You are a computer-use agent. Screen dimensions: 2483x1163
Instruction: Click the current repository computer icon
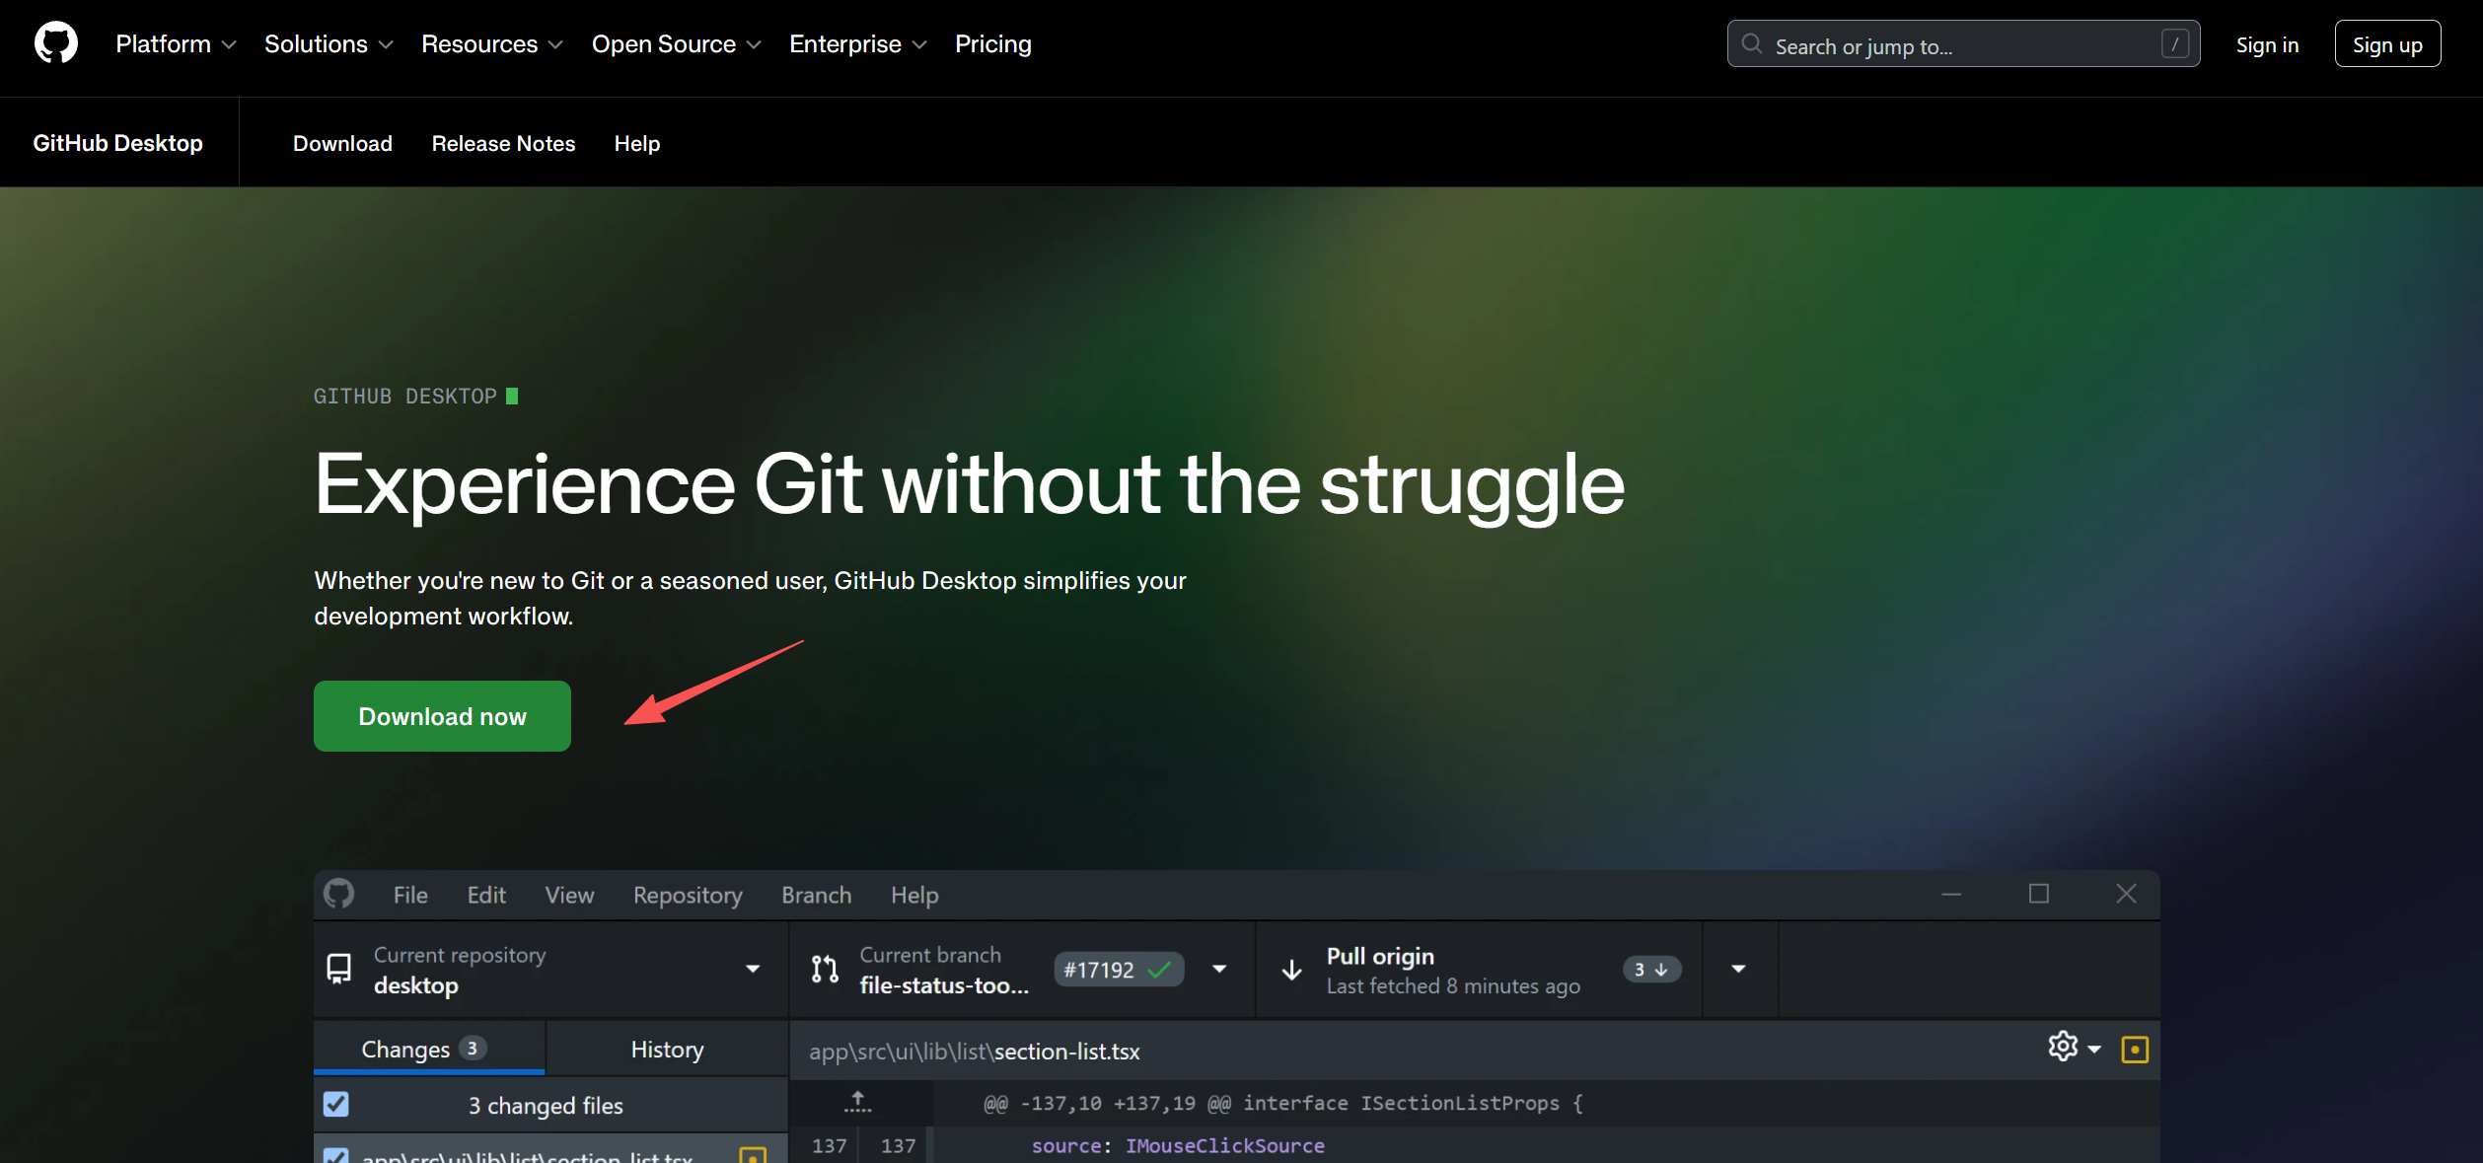[x=338, y=969]
